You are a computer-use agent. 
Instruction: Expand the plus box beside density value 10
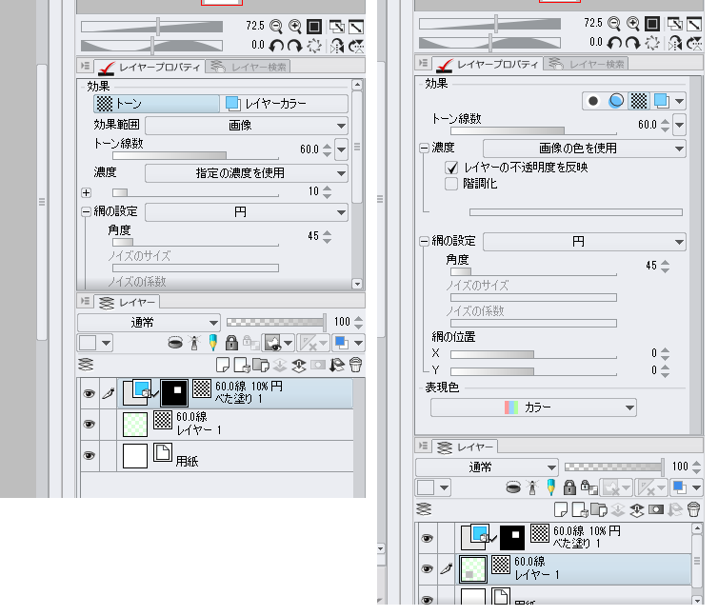pos(86,192)
